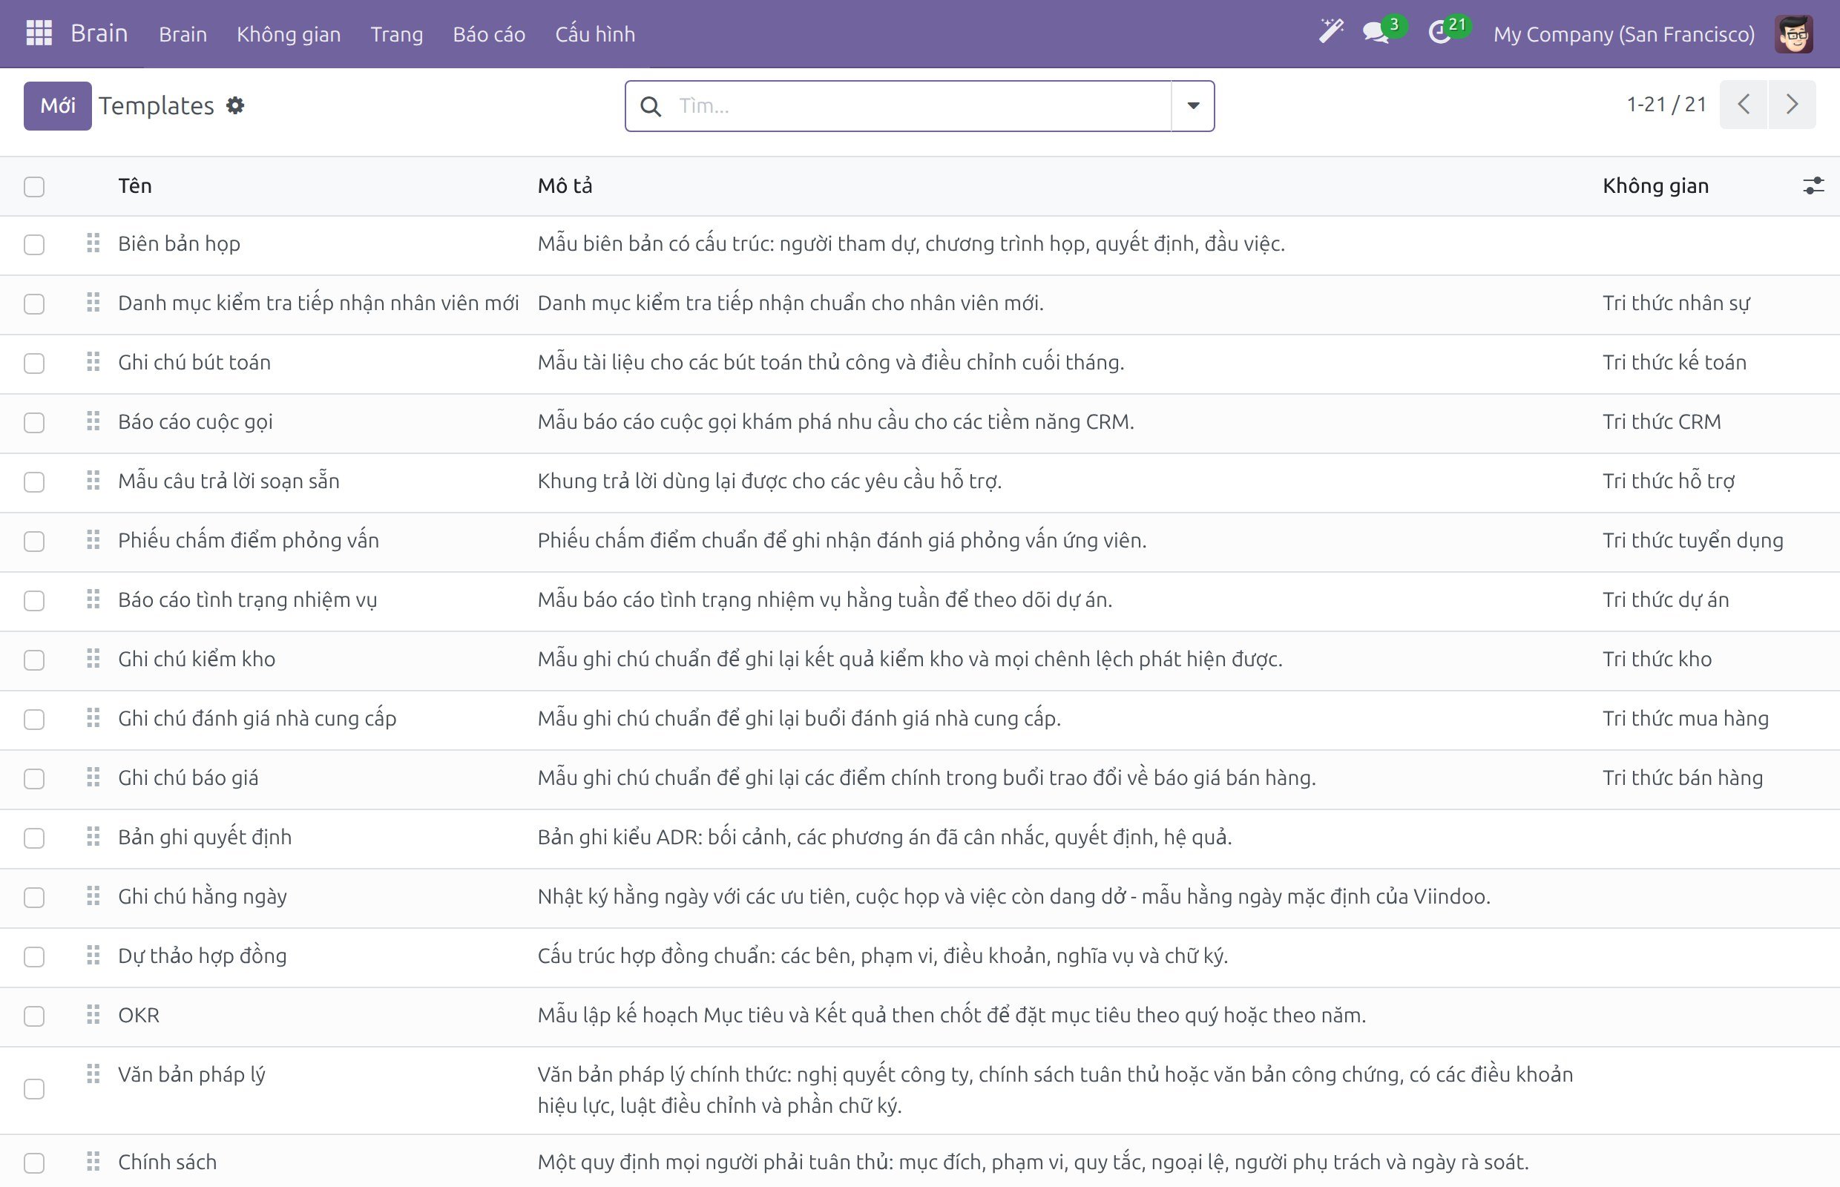Open the Cấu hình menu
This screenshot has height=1187, width=1840.
[595, 34]
